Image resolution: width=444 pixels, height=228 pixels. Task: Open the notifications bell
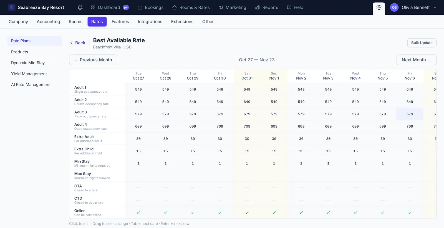80,7
